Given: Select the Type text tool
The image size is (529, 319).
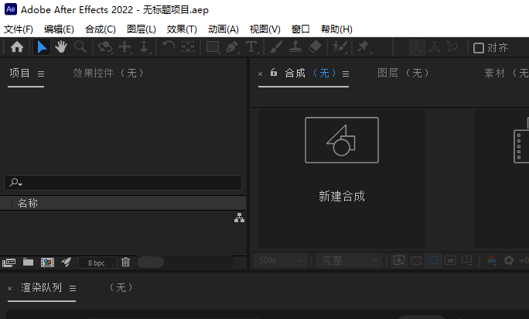Looking at the screenshot, I should click(251, 47).
